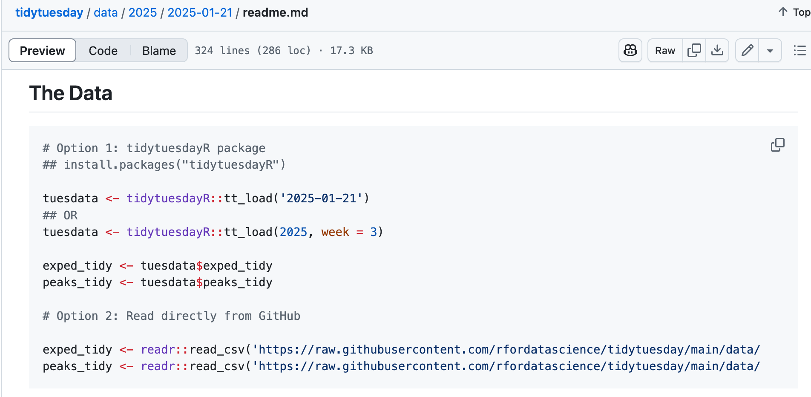Click The Data heading
Image resolution: width=811 pixels, height=397 pixels.
pos(71,93)
